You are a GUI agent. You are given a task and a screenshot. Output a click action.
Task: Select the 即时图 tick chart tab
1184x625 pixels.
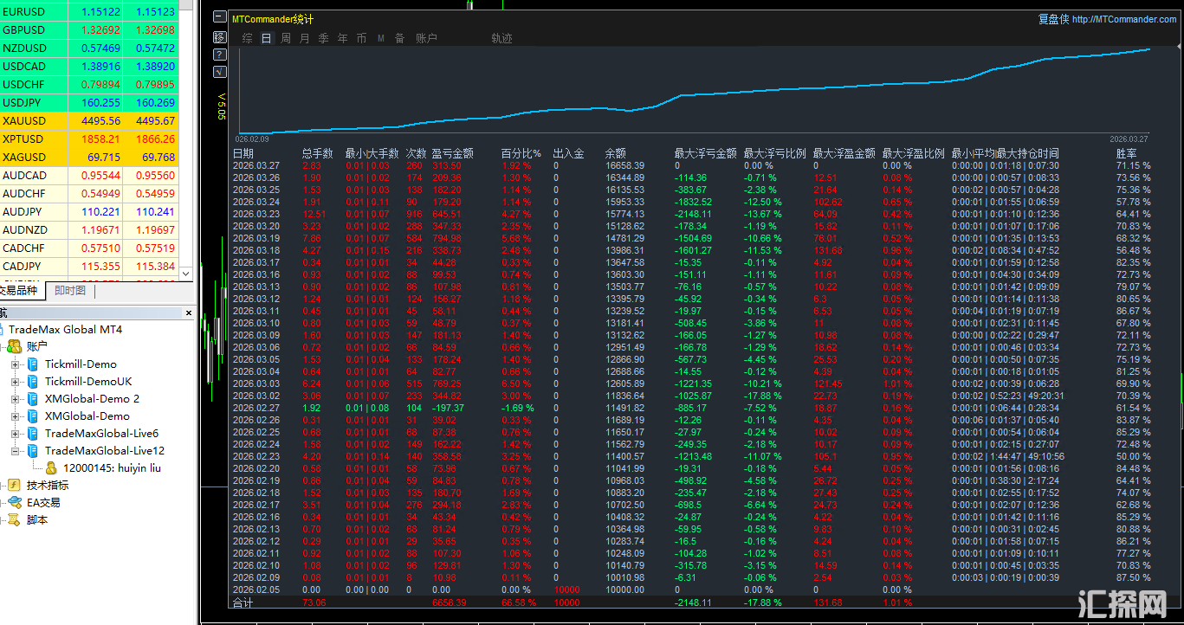pyautogui.click(x=70, y=291)
